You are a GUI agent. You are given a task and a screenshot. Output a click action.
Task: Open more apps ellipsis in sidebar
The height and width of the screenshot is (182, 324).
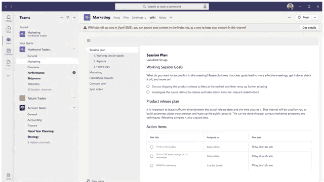[x=9, y=76]
